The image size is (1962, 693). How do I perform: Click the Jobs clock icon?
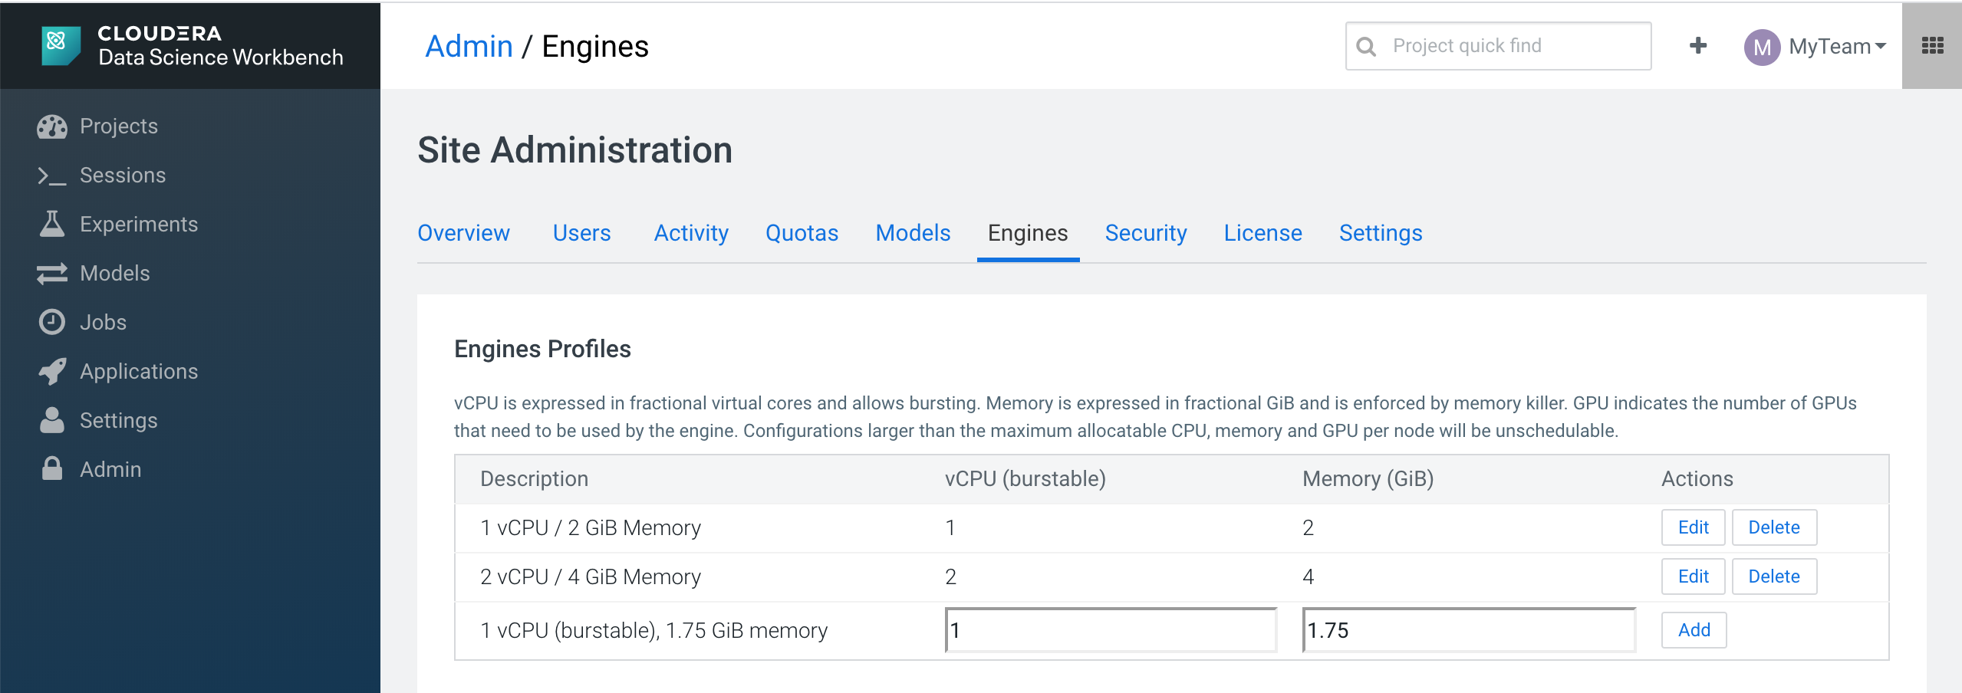(52, 322)
